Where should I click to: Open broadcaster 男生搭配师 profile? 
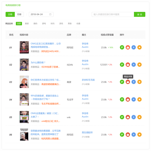pos(87,132)
